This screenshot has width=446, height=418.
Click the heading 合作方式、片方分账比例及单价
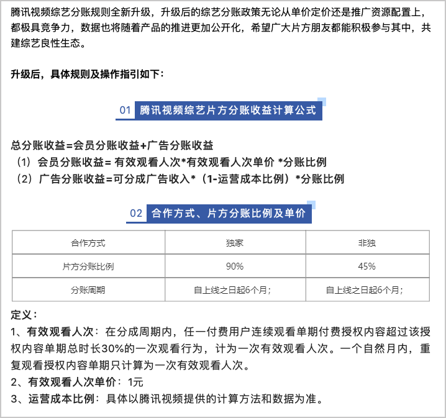pyautogui.click(x=229, y=213)
